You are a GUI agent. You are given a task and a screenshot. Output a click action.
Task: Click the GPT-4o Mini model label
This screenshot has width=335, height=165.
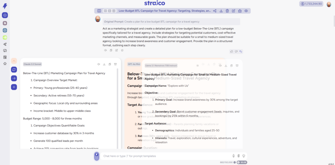coord(134,64)
